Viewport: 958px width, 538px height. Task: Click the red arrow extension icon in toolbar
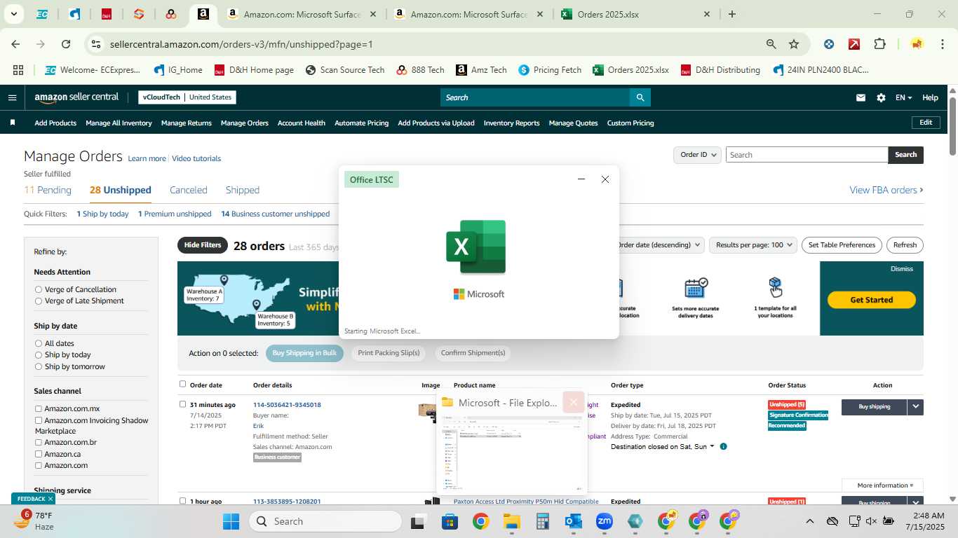[854, 44]
